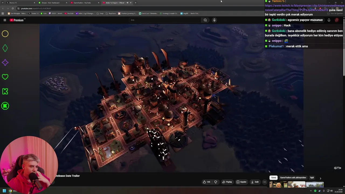This screenshot has width=345, height=194.
Task: Go back in browser history
Action: coord(3,8)
